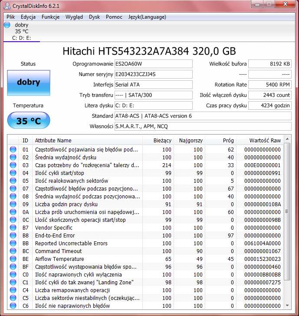Click the status orb for End-to-End Error
The width and height of the screenshot is (299, 316).
tap(13, 235)
